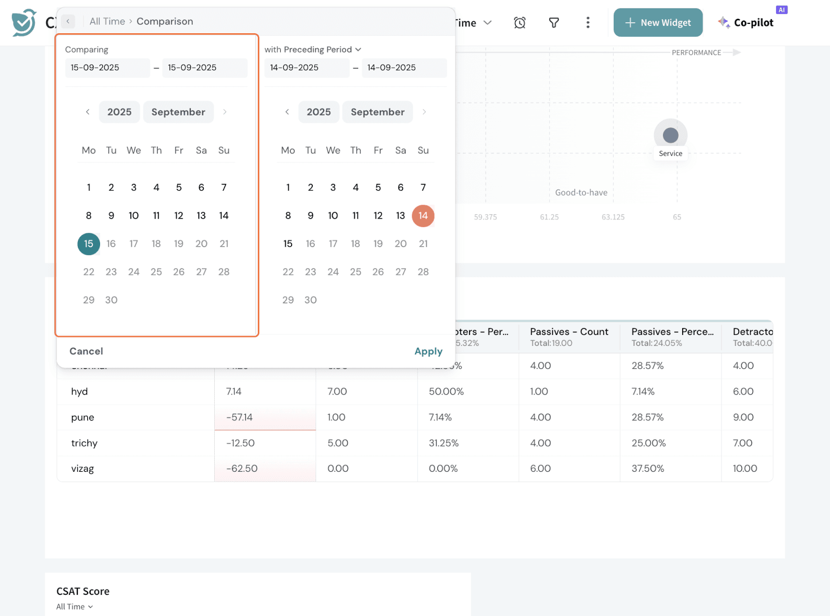Click the All Time breadcrumb
This screenshot has height=616, width=830.
(107, 22)
